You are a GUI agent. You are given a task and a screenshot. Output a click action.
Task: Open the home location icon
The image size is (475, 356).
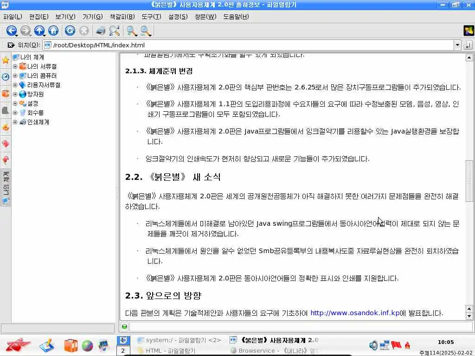pyautogui.click(x=53, y=31)
